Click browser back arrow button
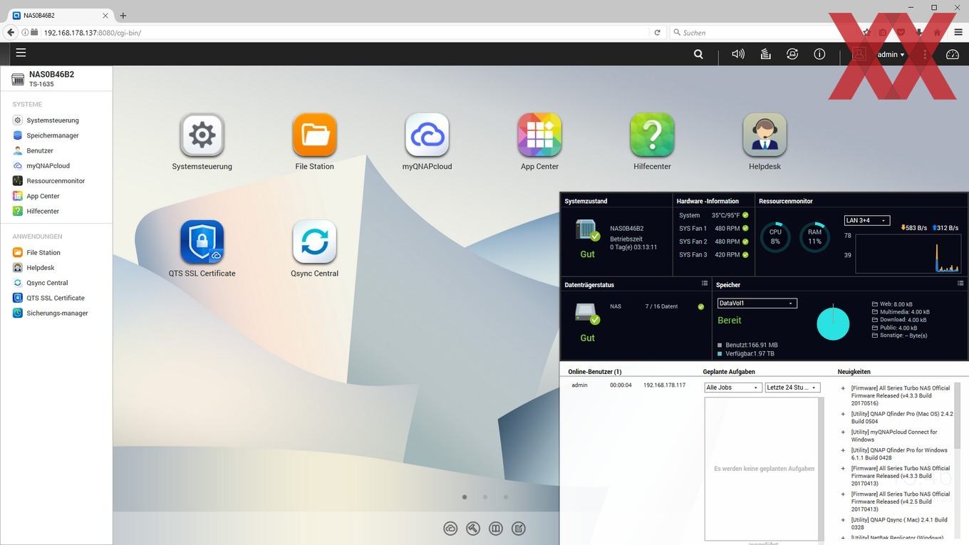 coord(10,32)
